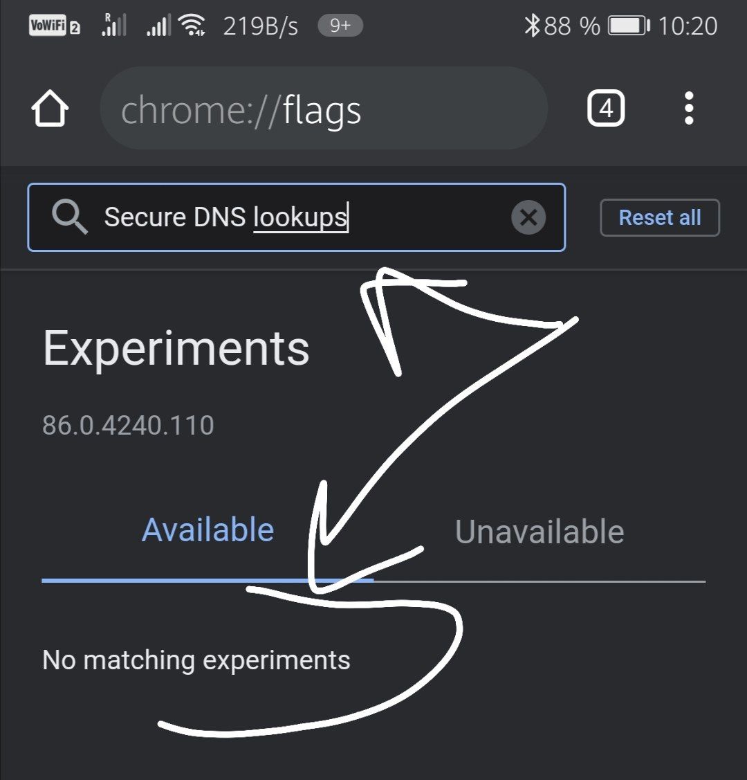The width and height of the screenshot is (747, 780).
Task: Tap the Bluetooth status icon
Action: [531, 26]
